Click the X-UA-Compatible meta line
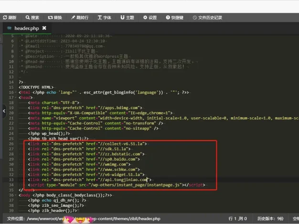The height and width of the screenshot is (224, 299). [100, 113]
